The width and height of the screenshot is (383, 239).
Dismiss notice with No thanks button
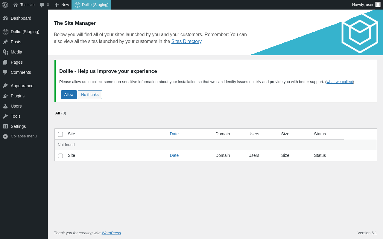(90, 95)
